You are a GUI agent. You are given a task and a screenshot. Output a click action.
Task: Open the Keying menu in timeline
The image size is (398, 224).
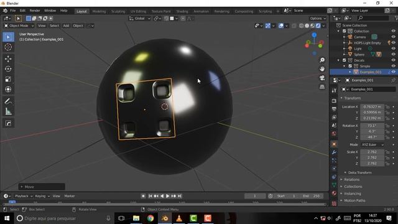pyautogui.click(x=42, y=196)
